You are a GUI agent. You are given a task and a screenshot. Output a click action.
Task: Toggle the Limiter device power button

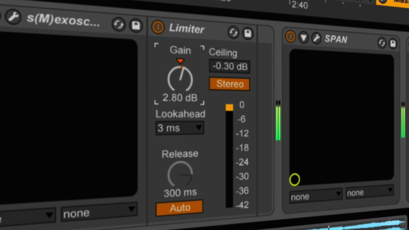(x=158, y=27)
